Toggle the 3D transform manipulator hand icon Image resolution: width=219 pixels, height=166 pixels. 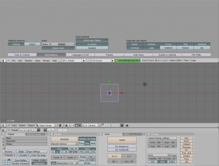click(x=76, y=125)
